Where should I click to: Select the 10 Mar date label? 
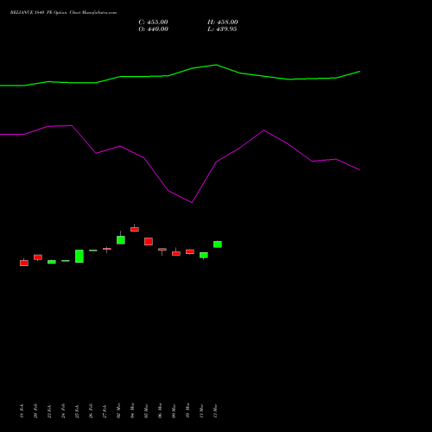click(x=187, y=410)
